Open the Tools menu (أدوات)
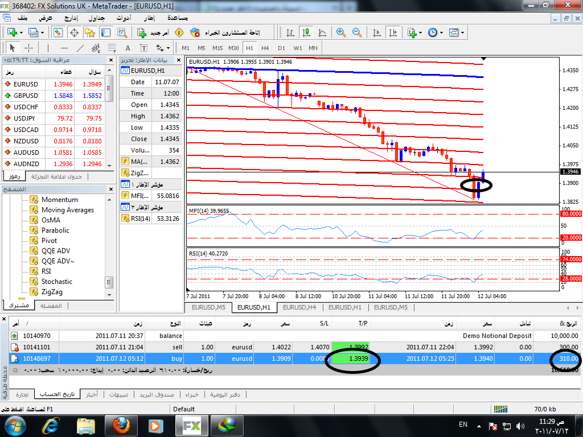Screen dimensions: 583x437 (124, 18)
